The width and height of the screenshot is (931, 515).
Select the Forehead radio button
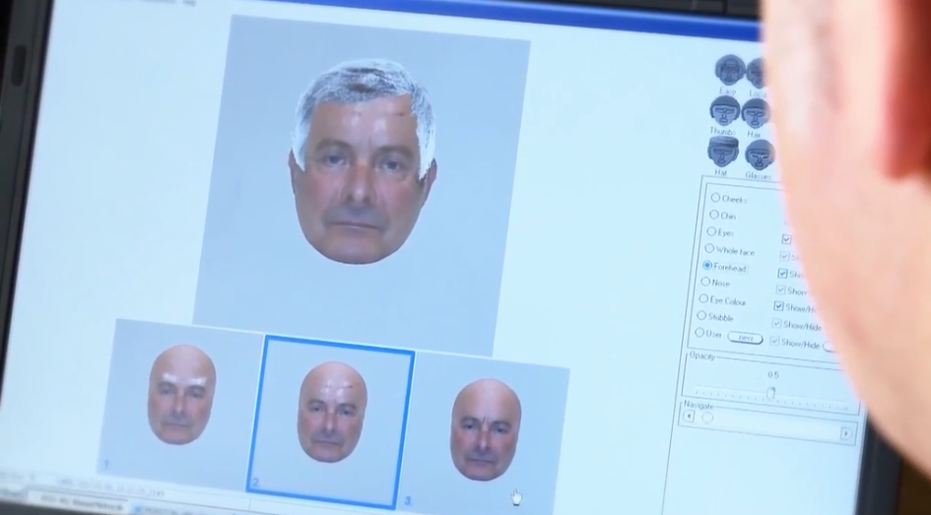(707, 265)
